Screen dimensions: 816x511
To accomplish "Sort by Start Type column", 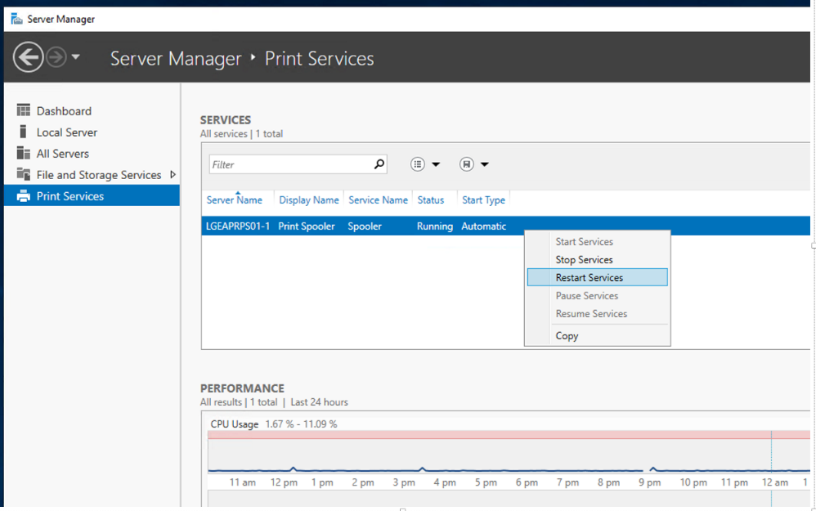I will click(483, 200).
